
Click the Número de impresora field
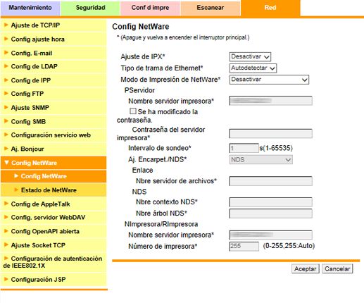coord(244,247)
